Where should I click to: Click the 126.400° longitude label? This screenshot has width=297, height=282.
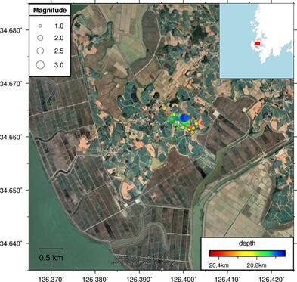click(x=184, y=279)
